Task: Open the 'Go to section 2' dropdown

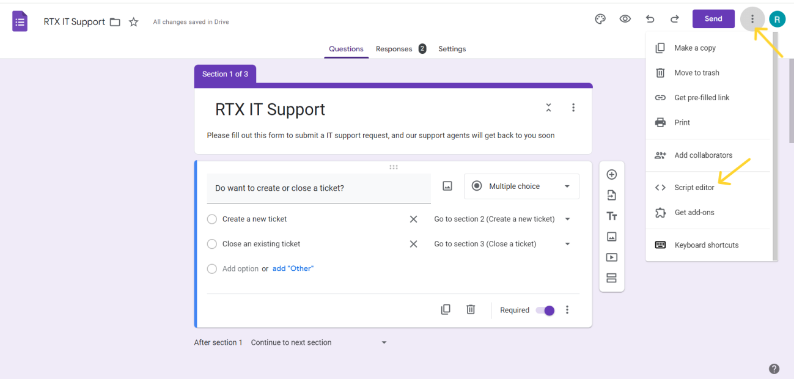Action: [567, 219]
